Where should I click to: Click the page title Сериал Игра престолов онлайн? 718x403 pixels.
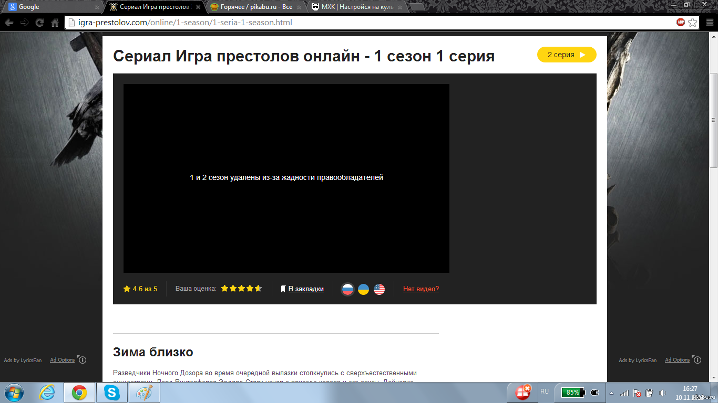pos(304,56)
